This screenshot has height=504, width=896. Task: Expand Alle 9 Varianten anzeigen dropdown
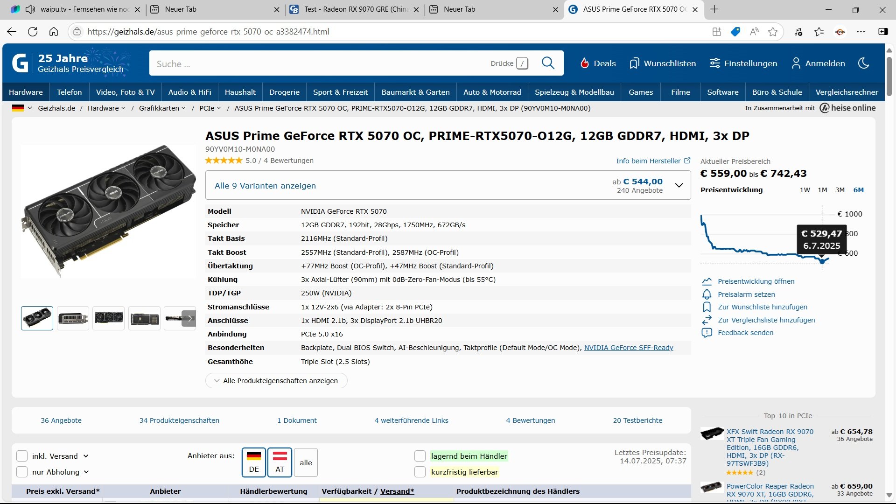point(679,186)
